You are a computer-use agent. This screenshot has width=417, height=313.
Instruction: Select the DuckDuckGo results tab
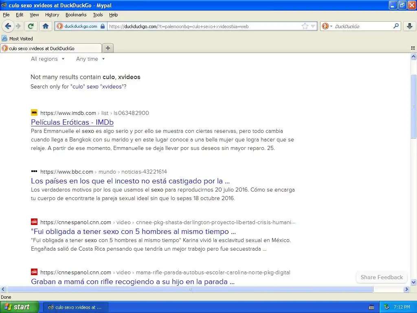pos(51,48)
